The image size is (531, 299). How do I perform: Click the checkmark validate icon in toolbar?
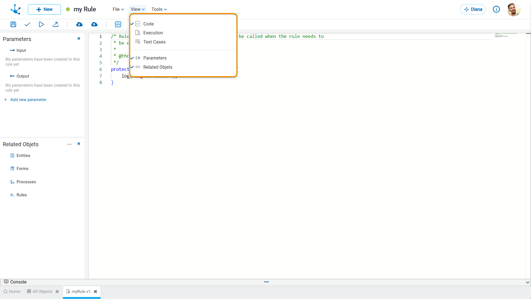tap(27, 24)
